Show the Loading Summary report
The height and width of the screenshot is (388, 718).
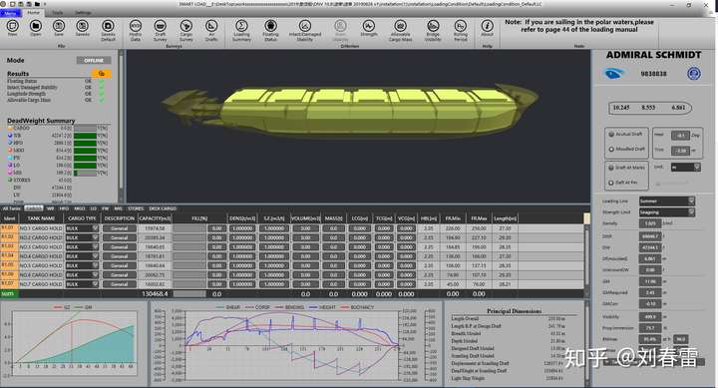tap(241, 30)
